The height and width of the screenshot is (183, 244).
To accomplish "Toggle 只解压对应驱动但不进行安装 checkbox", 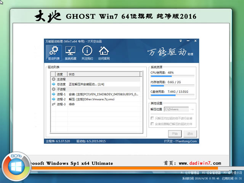I will pos(152,118).
